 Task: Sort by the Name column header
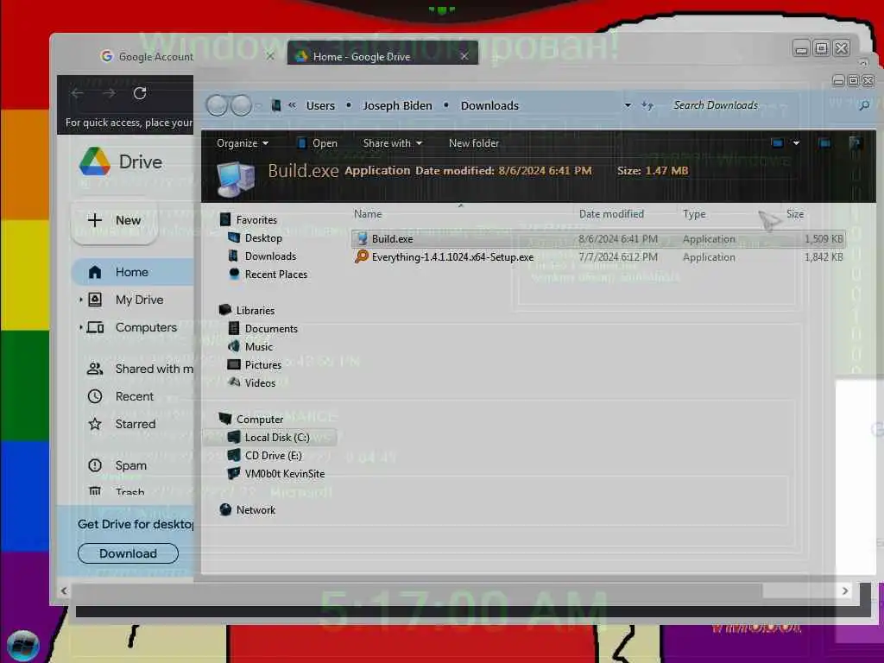[368, 214]
